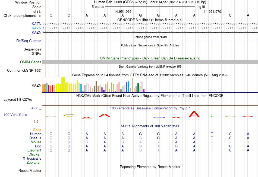
Task: Open the GTEx Gene Expression track title
Action: coord(150,75)
